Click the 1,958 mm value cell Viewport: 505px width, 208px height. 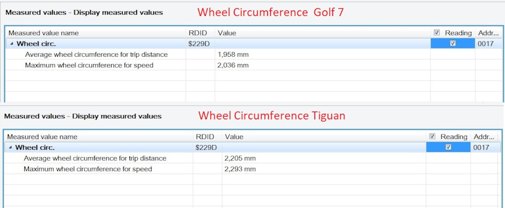[x=322, y=55]
